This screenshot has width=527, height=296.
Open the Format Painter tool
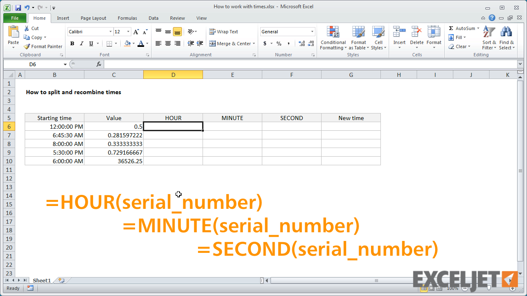(x=43, y=46)
